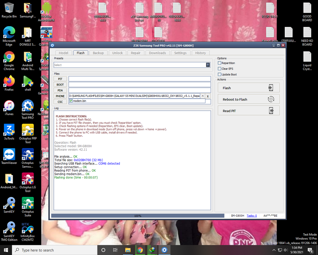318x255 pixels.
Task: Launch Octoplus Samsung shortcut
Action: click(28, 158)
